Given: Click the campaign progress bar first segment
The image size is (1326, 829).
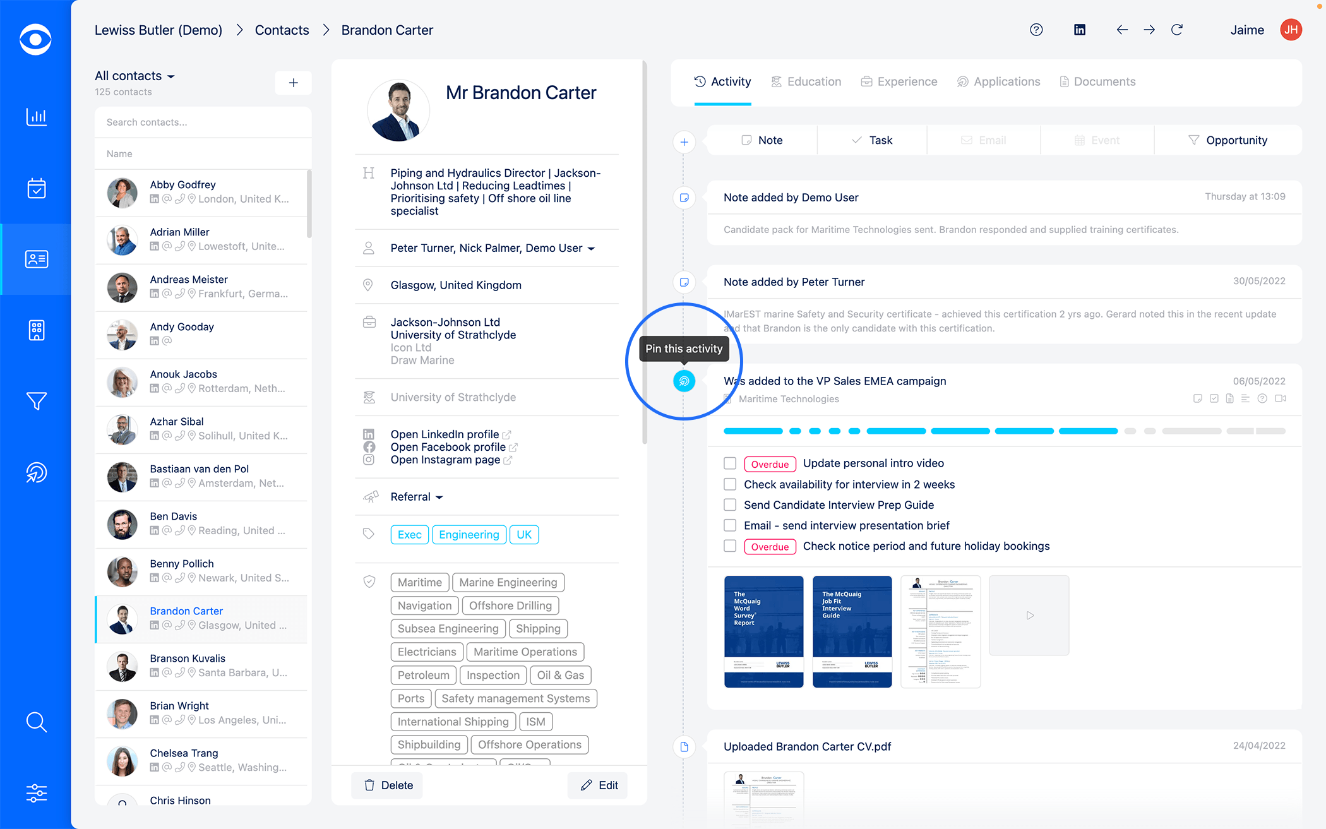Looking at the screenshot, I should [x=753, y=431].
